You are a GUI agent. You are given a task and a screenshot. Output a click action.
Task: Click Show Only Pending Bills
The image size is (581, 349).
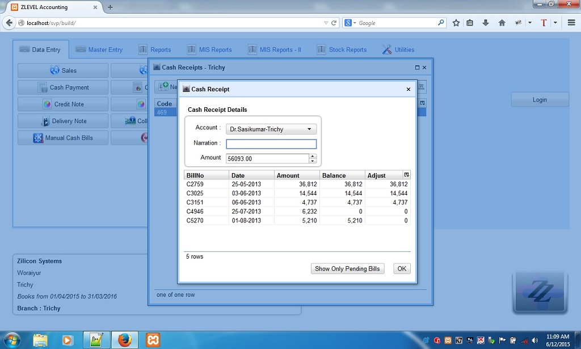point(347,268)
